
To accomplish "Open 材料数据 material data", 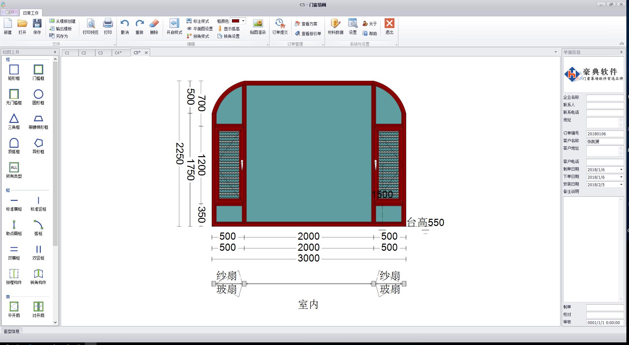I will (x=335, y=26).
